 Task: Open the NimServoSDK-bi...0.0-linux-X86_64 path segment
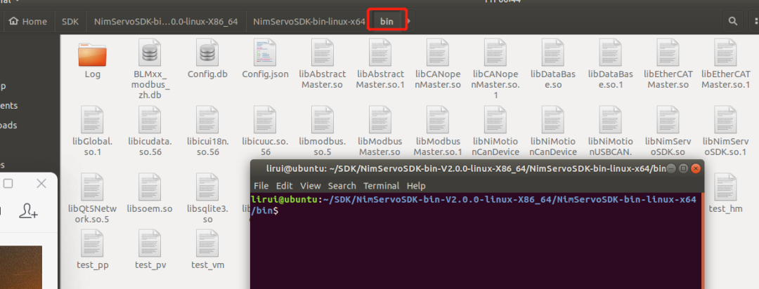point(166,21)
